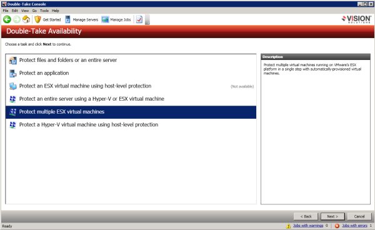Image resolution: width=375 pixels, height=230 pixels.
Task: Click the Get Started toolbar label
Action: pyautogui.click(x=52, y=19)
